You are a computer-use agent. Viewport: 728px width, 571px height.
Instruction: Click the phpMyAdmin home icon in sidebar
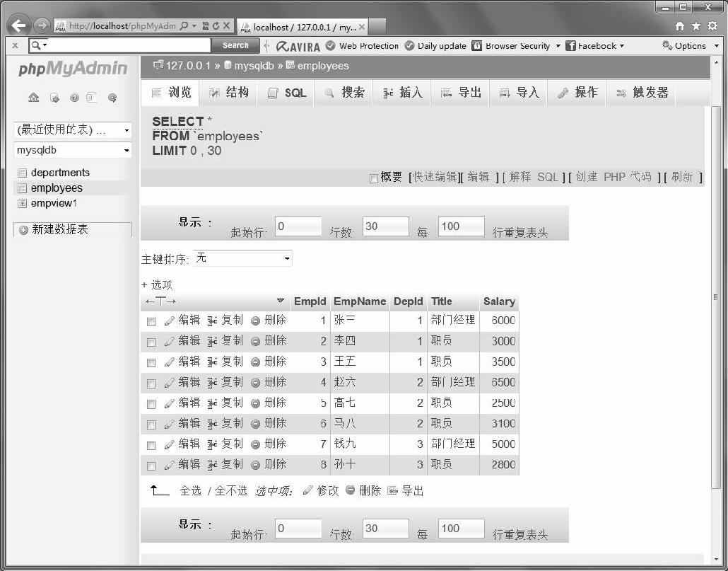[33, 98]
